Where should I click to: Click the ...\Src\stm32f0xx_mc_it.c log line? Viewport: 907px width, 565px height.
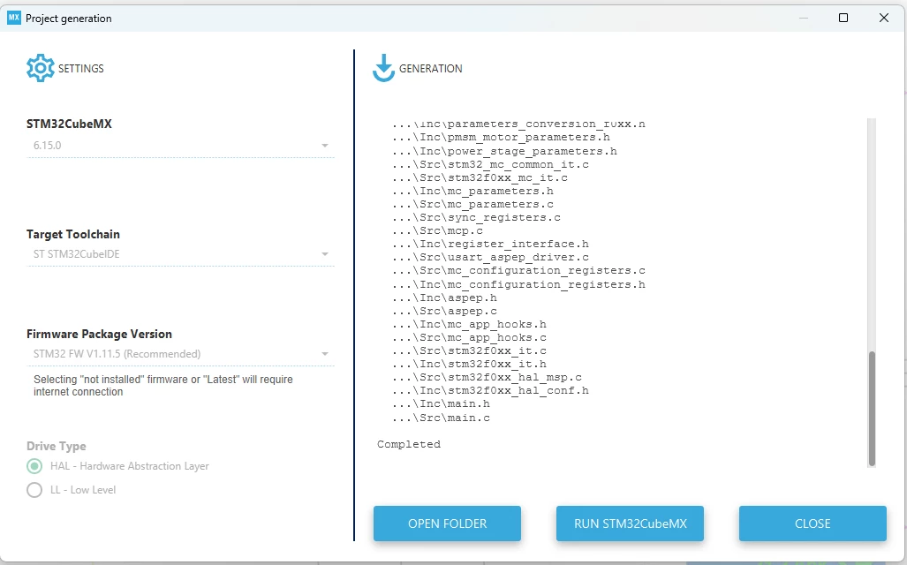point(480,177)
